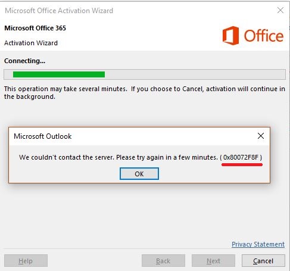Image resolution: width=290 pixels, height=271 pixels.
Task: Click the Connecting... status label
Action: (x=24, y=61)
